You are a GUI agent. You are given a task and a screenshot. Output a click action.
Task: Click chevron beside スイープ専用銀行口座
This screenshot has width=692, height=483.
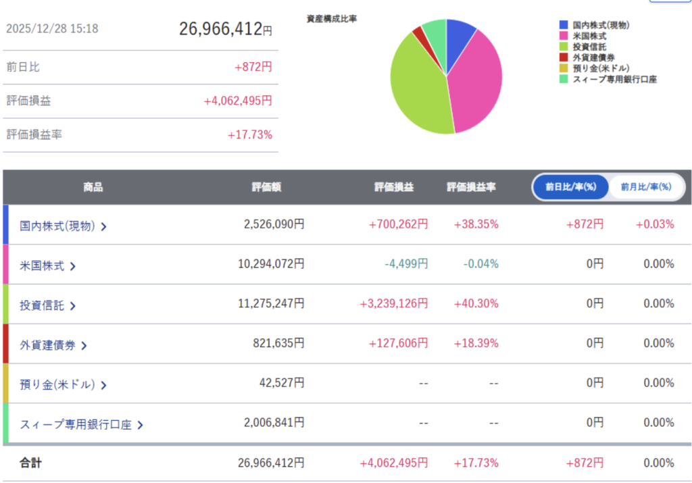[141, 426]
